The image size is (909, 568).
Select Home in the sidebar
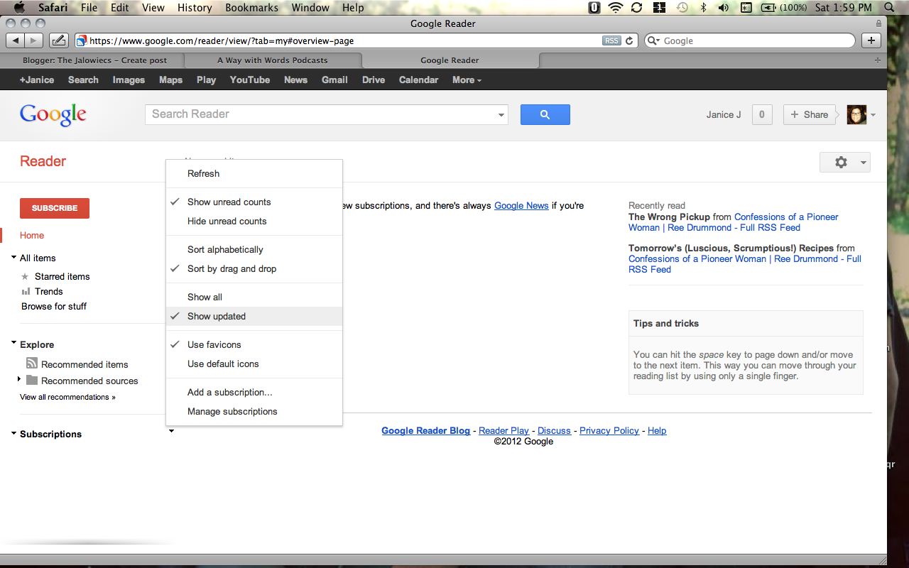[x=32, y=235]
